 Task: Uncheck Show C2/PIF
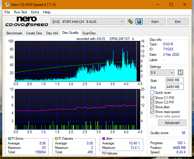pyautogui.click(x=152, y=102)
